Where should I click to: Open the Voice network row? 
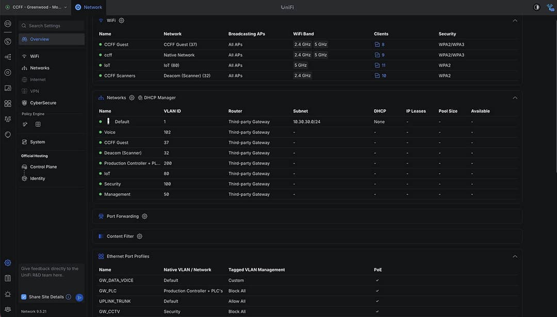point(307,132)
